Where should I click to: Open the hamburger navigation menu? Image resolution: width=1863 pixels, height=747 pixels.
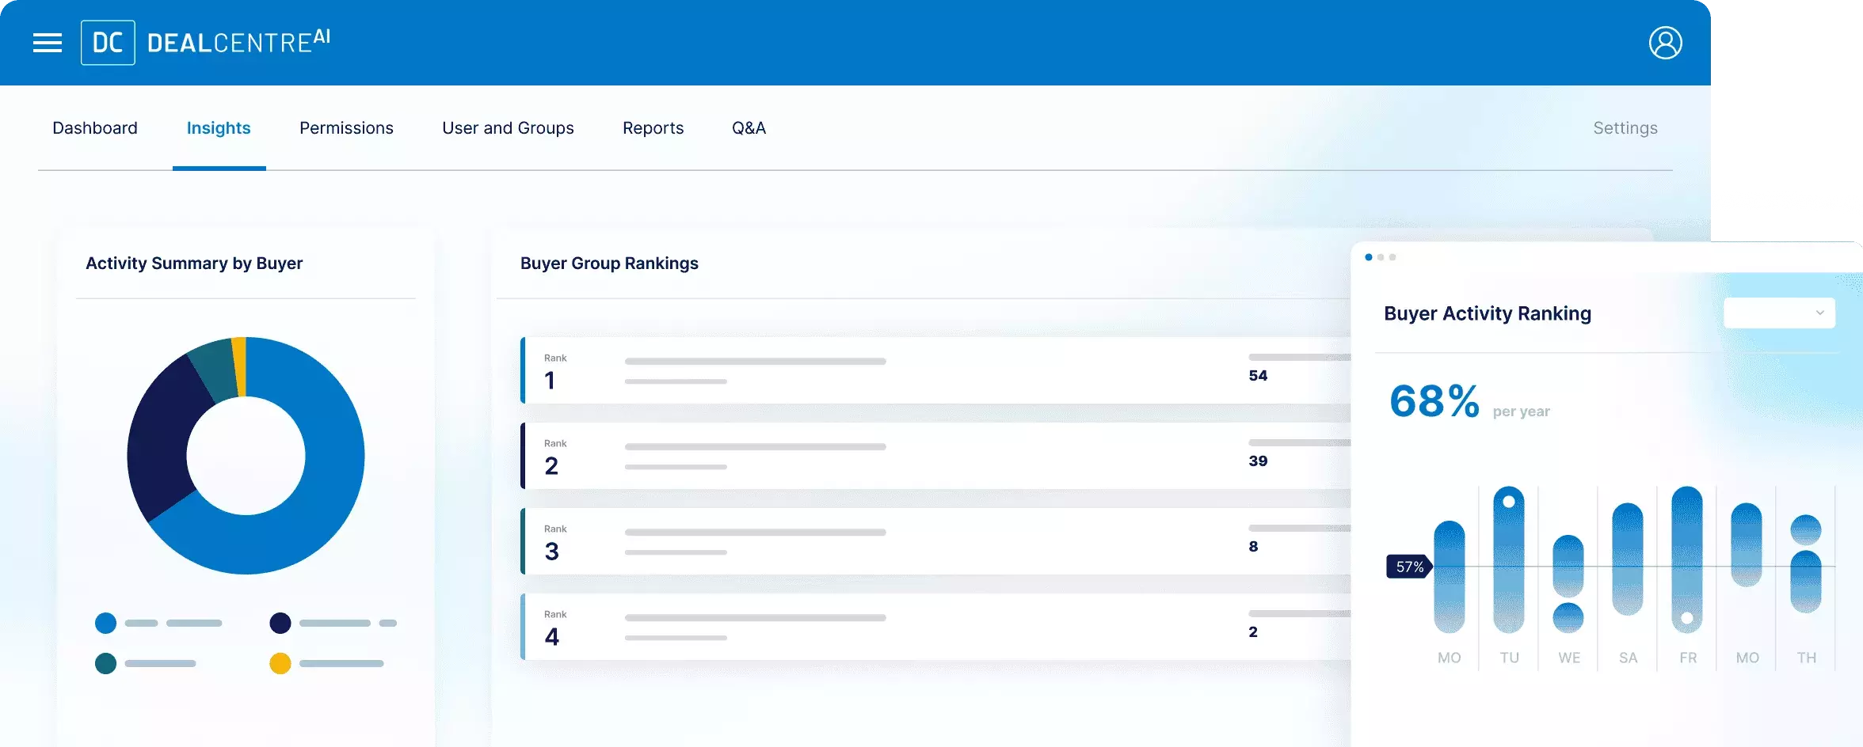(47, 42)
